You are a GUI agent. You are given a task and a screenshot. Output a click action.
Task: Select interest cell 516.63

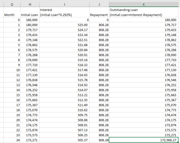pyautogui.click(x=64, y=75)
